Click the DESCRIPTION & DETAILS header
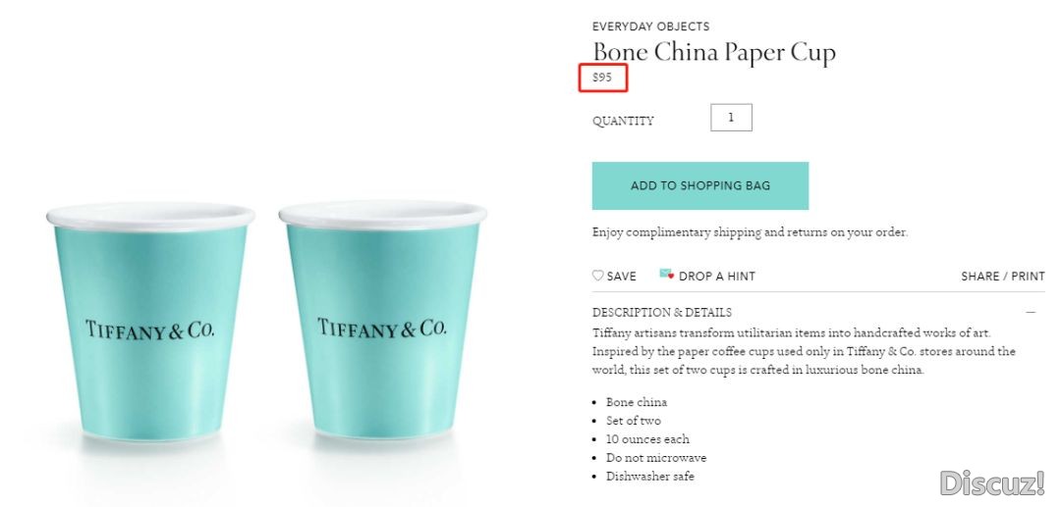 point(662,313)
